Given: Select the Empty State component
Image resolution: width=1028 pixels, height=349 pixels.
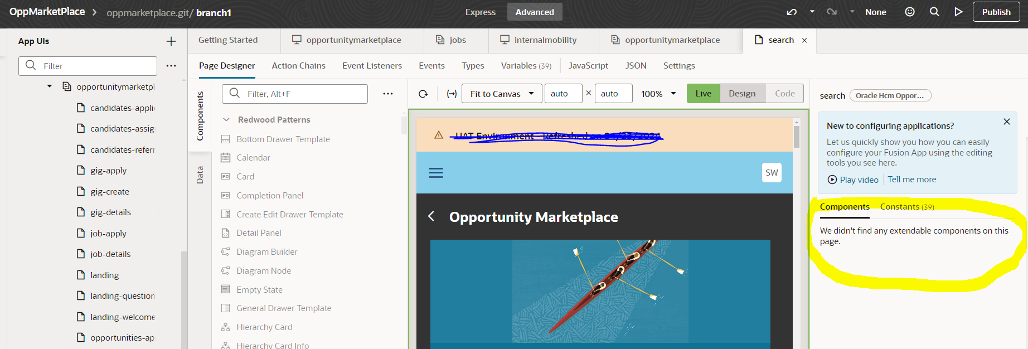Looking at the screenshot, I should [259, 290].
